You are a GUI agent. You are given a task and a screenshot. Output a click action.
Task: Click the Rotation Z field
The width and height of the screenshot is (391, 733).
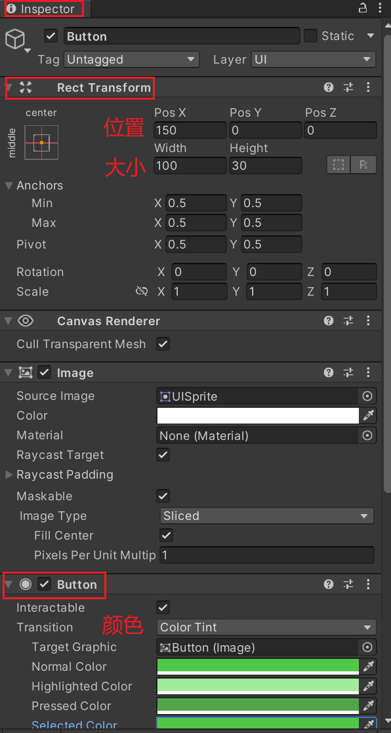pos(349,271)
